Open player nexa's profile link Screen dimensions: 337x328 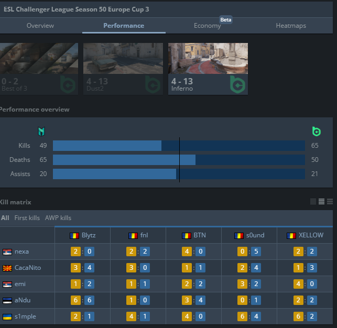[x=21, y=252]
